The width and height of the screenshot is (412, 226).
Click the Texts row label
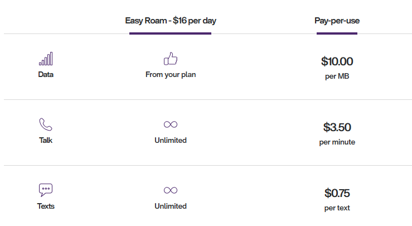tap(46, 206)
